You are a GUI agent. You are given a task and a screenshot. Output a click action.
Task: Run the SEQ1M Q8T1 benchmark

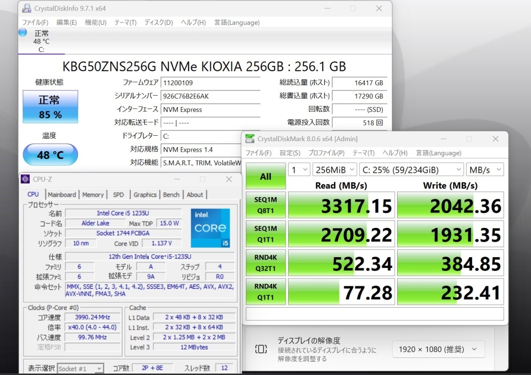click(265, 205)
